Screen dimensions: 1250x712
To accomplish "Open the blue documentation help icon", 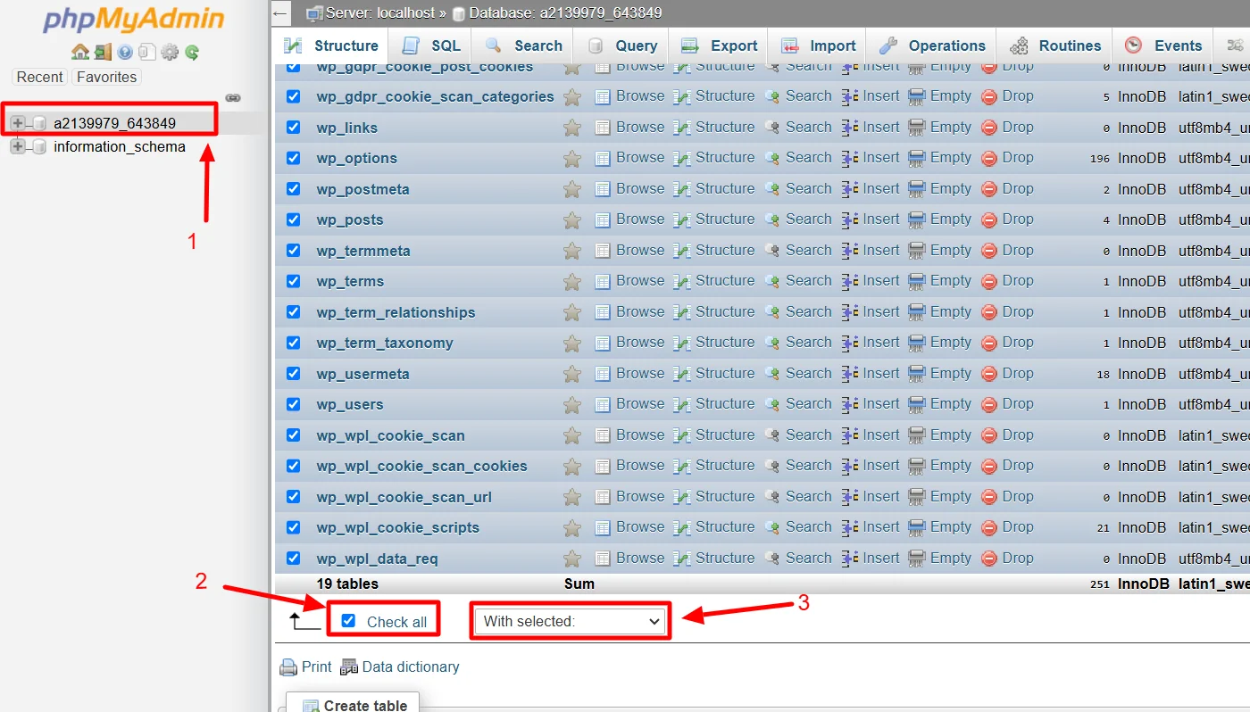I will (125, 52).
